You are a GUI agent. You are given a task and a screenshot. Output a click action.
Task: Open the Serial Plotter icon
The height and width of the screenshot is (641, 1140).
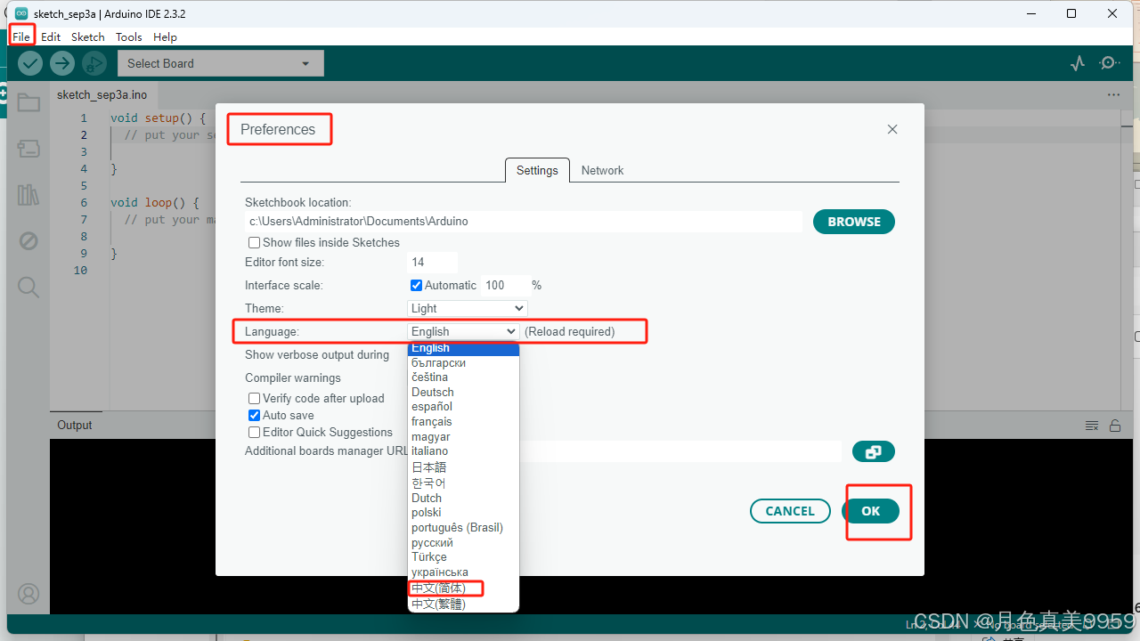click(x=1078, y=63)
